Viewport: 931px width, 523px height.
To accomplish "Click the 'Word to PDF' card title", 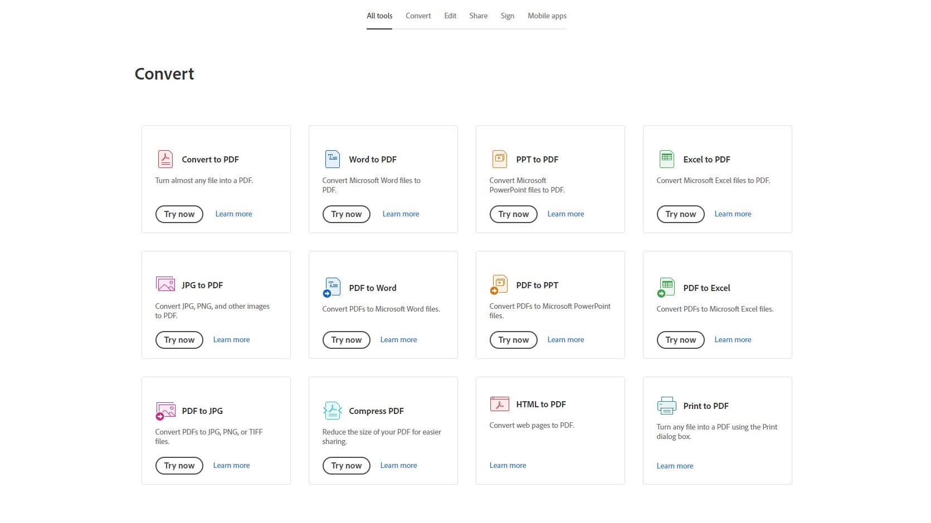I will 373,159.
